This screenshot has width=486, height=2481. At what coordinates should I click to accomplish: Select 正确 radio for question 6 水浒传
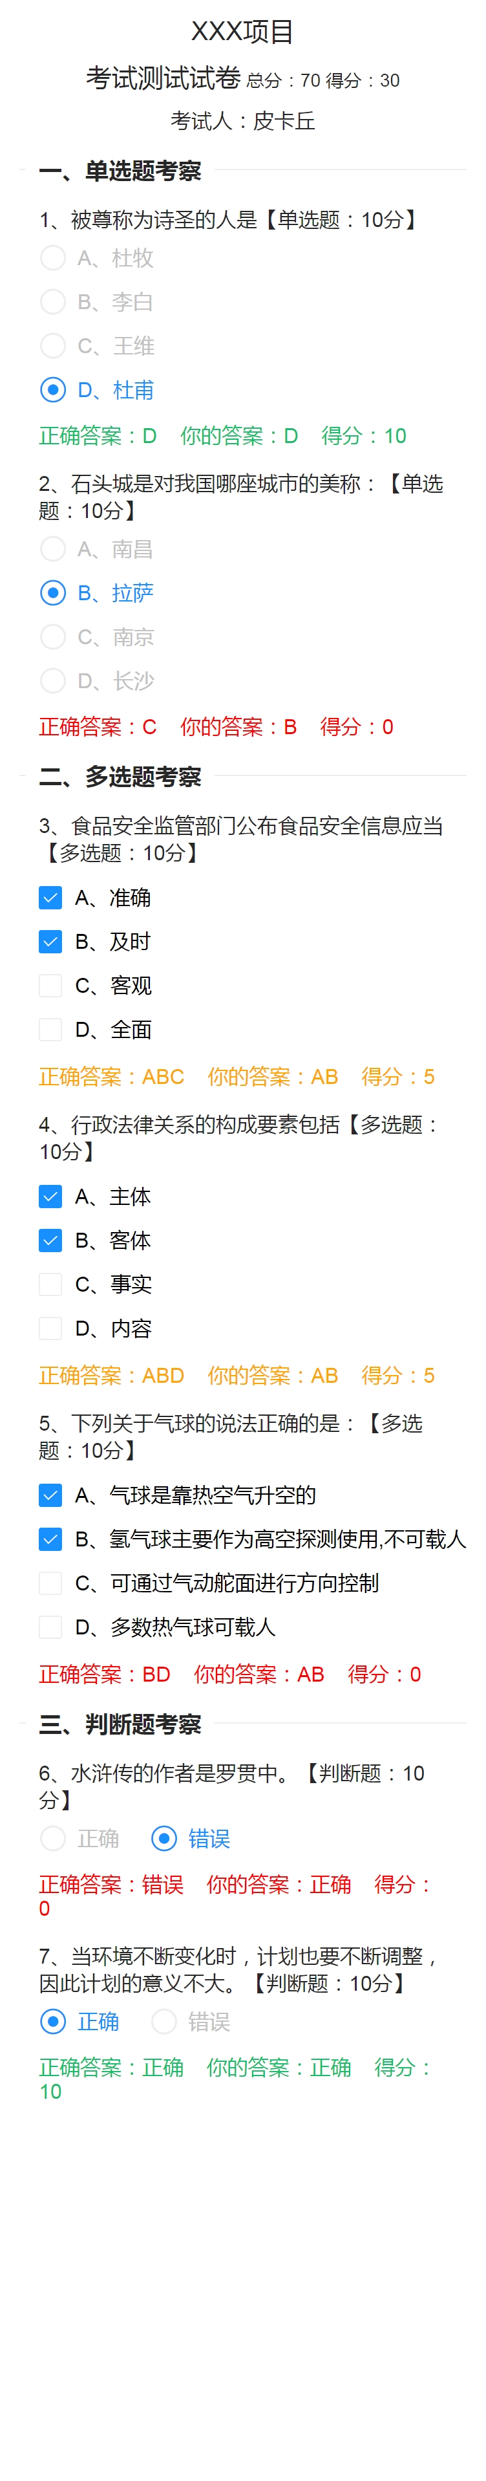click(x=53, y=1839)
